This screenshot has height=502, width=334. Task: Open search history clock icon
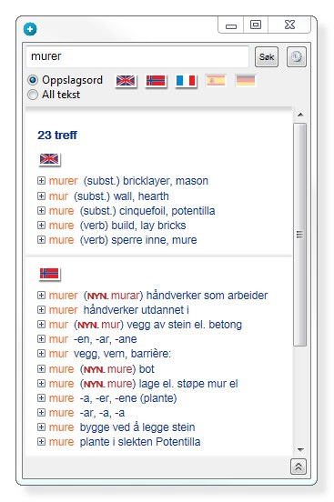pos(297,56)
